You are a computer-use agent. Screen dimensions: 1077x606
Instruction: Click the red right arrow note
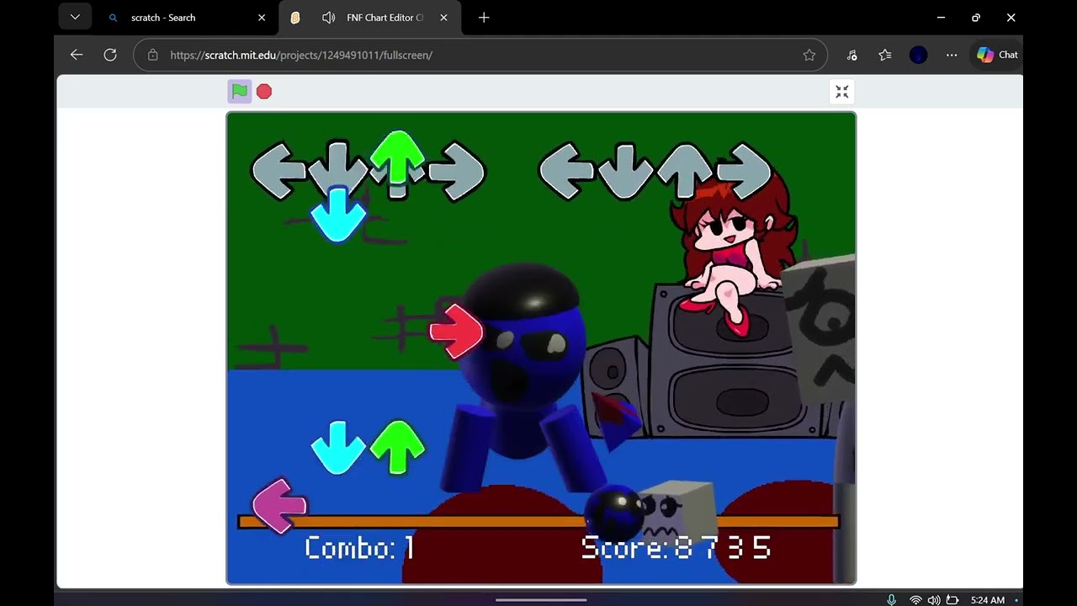click(x=457, y=331)
